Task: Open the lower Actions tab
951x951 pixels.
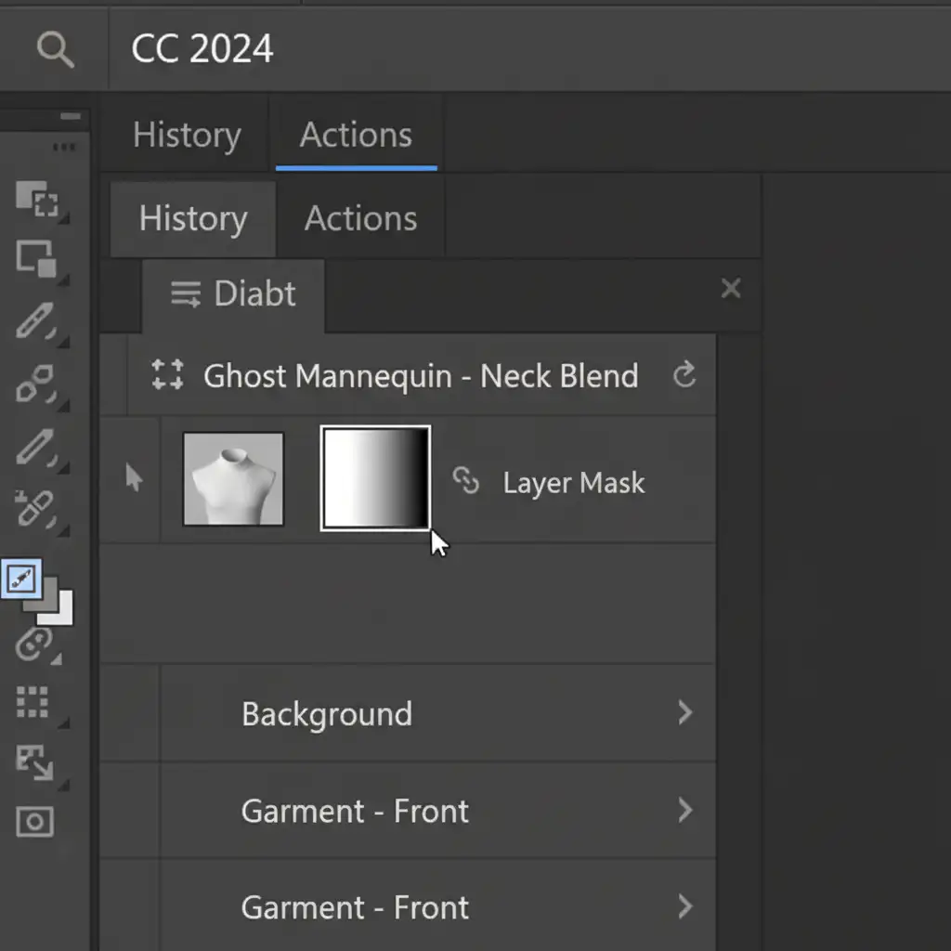Action: point(360,219)
